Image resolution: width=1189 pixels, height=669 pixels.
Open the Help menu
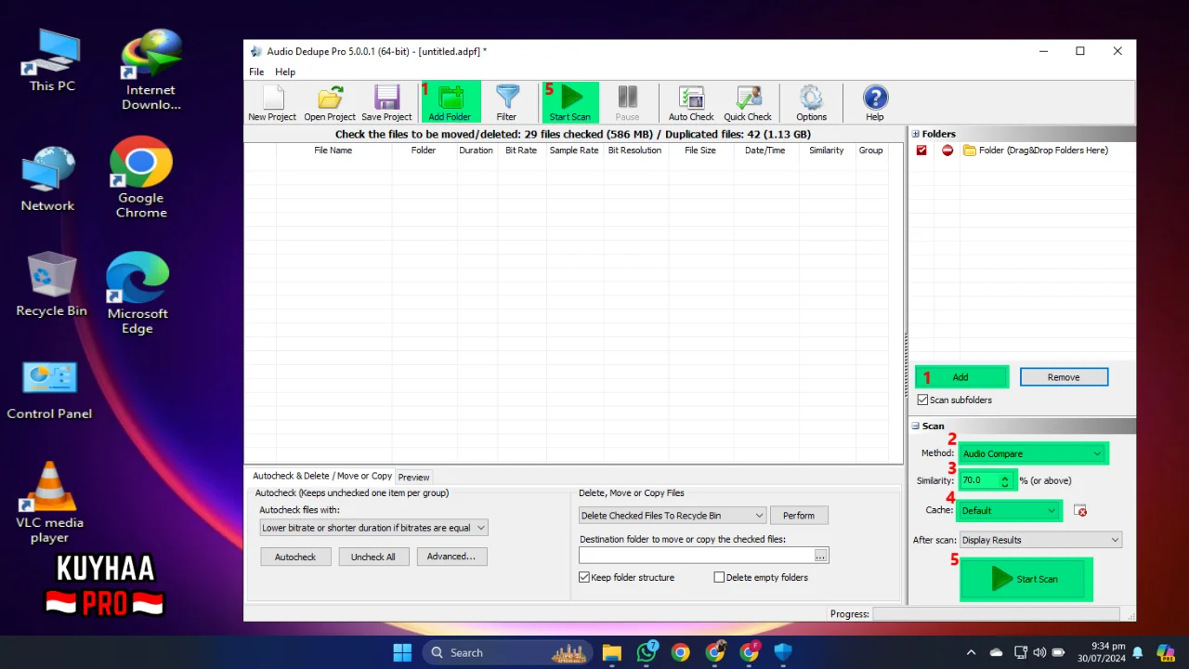pos(285,72)
